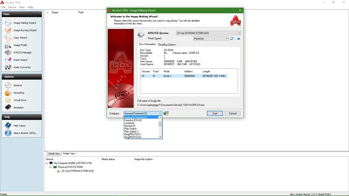This screenshot has width=349, height=196.
Task: Select session 01 track row in table
Action: (x=184, y=76)
